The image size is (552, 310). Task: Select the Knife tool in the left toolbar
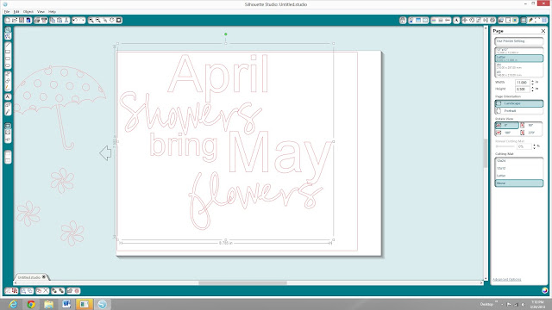click(x=8, y=112)
